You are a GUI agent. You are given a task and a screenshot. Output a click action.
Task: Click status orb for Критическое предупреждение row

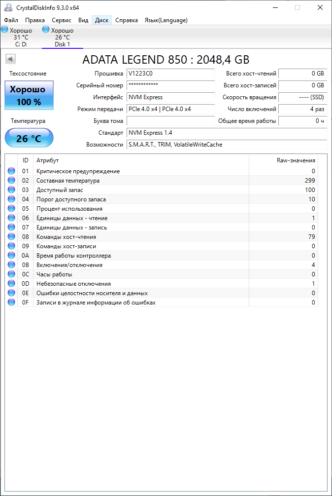point(11,171)
